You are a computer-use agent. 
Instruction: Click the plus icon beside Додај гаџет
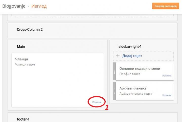click(x=118, y=56)
